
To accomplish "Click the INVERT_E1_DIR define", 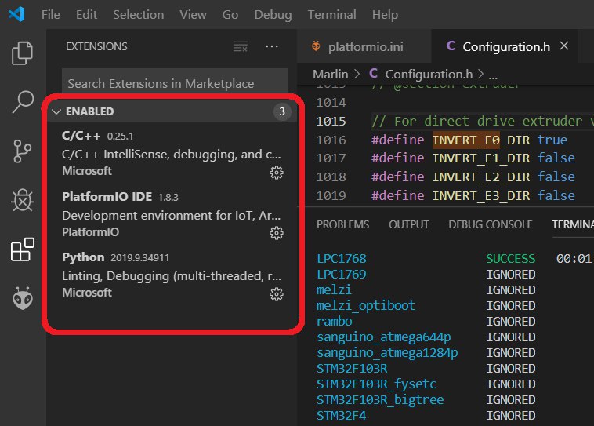I will (x=480, y=158).
